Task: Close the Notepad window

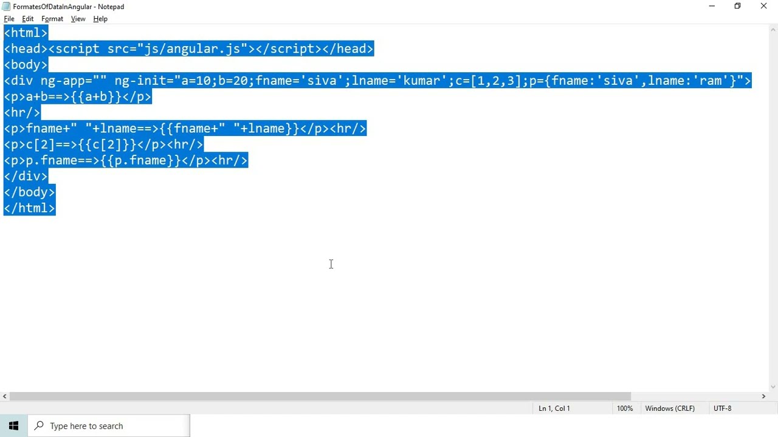Action: click(x=764, y=6)
